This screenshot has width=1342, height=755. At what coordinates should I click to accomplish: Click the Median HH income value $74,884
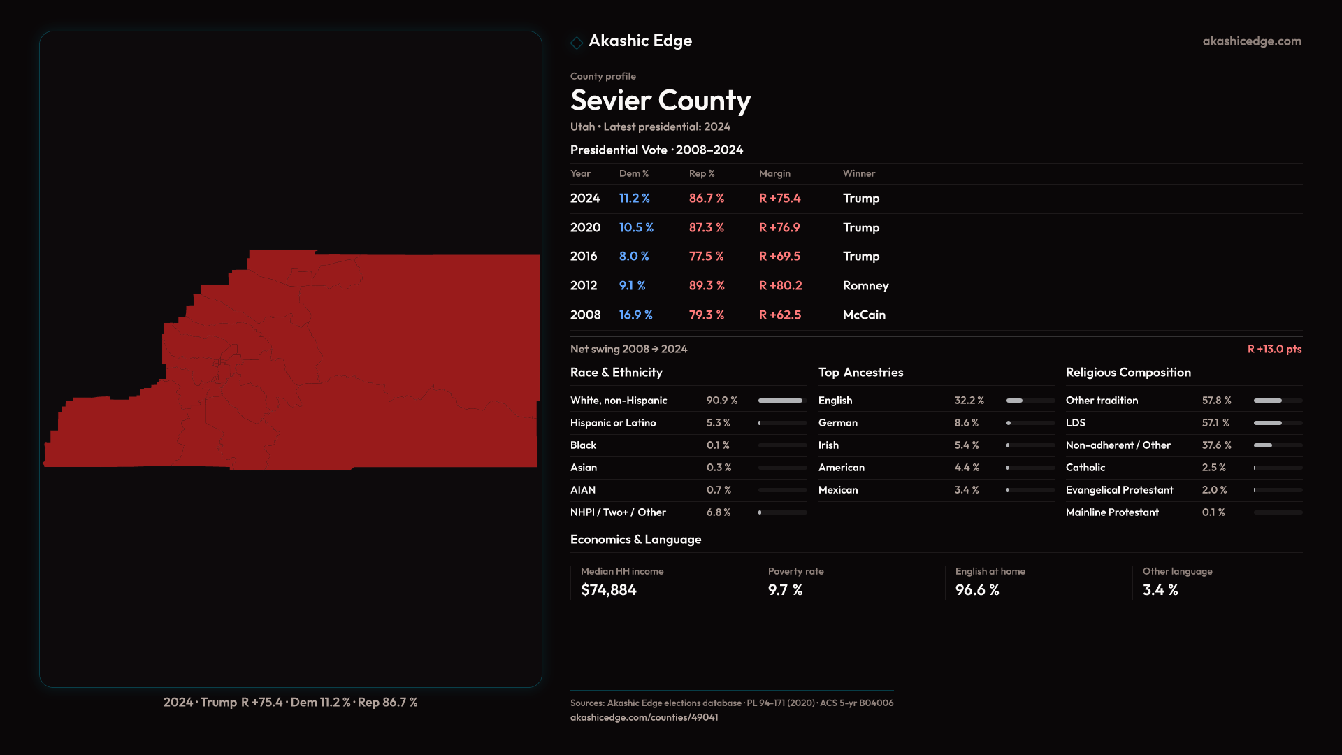609,590
